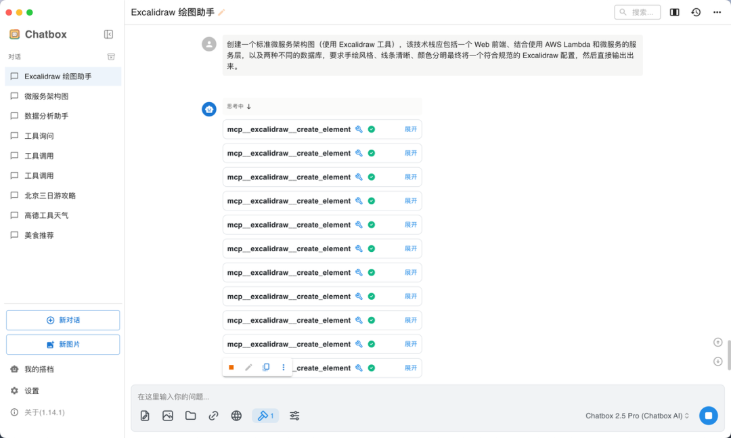Open the Chatbox 2.5 Pro model selector

coord(635,416)
